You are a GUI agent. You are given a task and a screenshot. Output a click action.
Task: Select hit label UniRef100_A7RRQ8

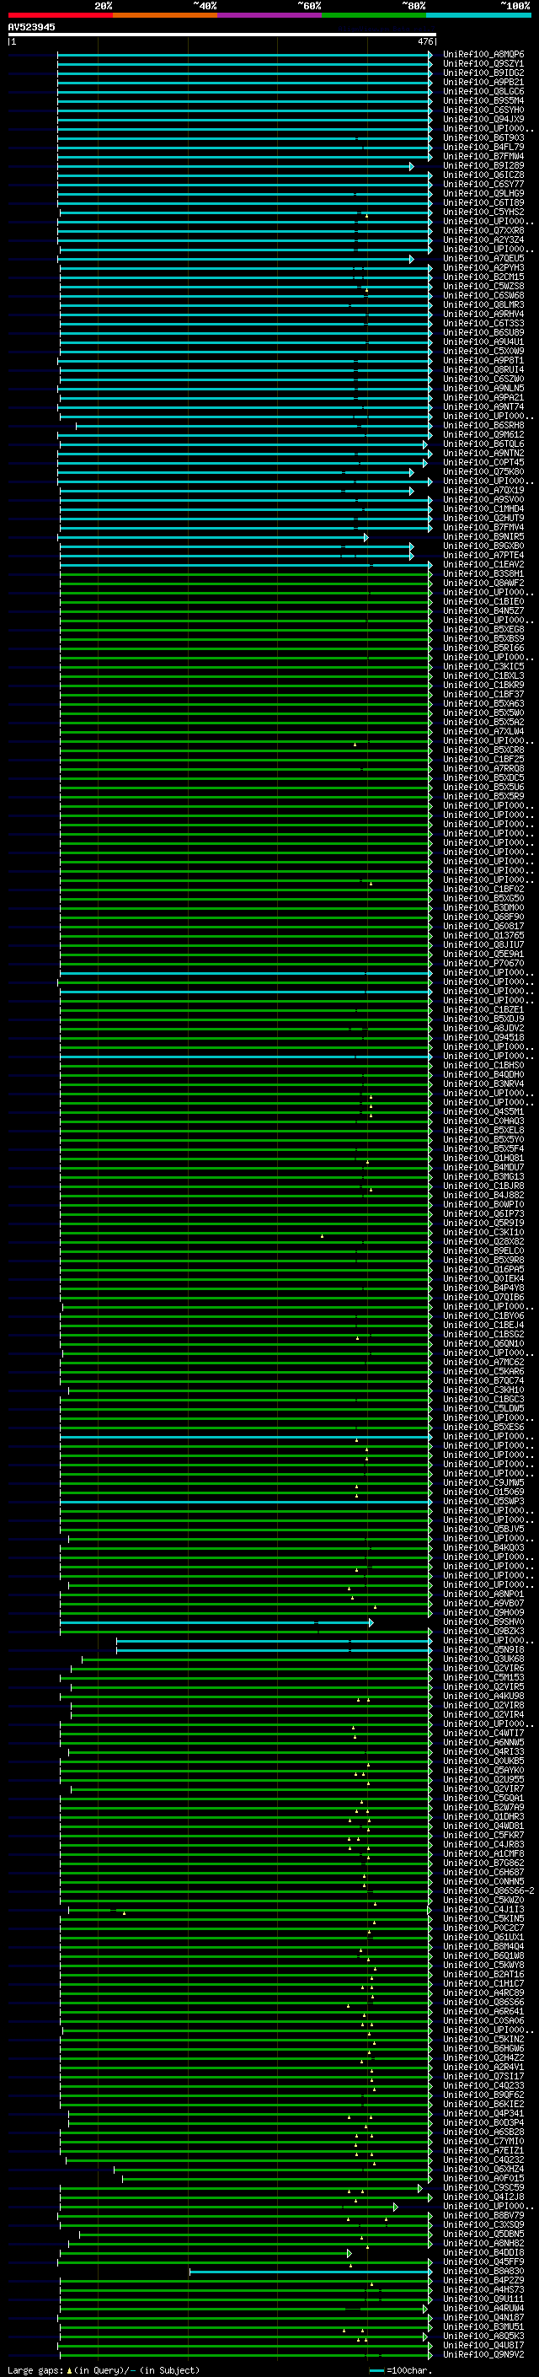pos(483,769)
